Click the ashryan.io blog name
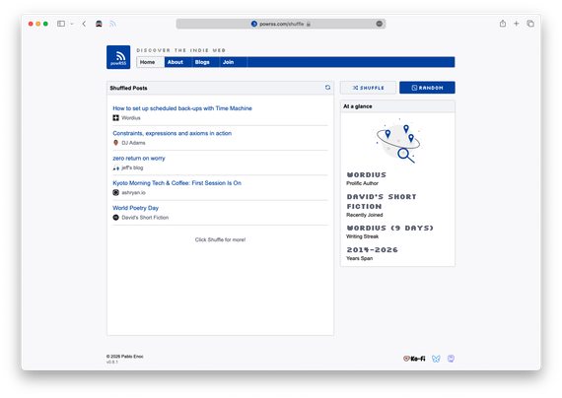Screen dimensions: 562x398 point(133,192)
